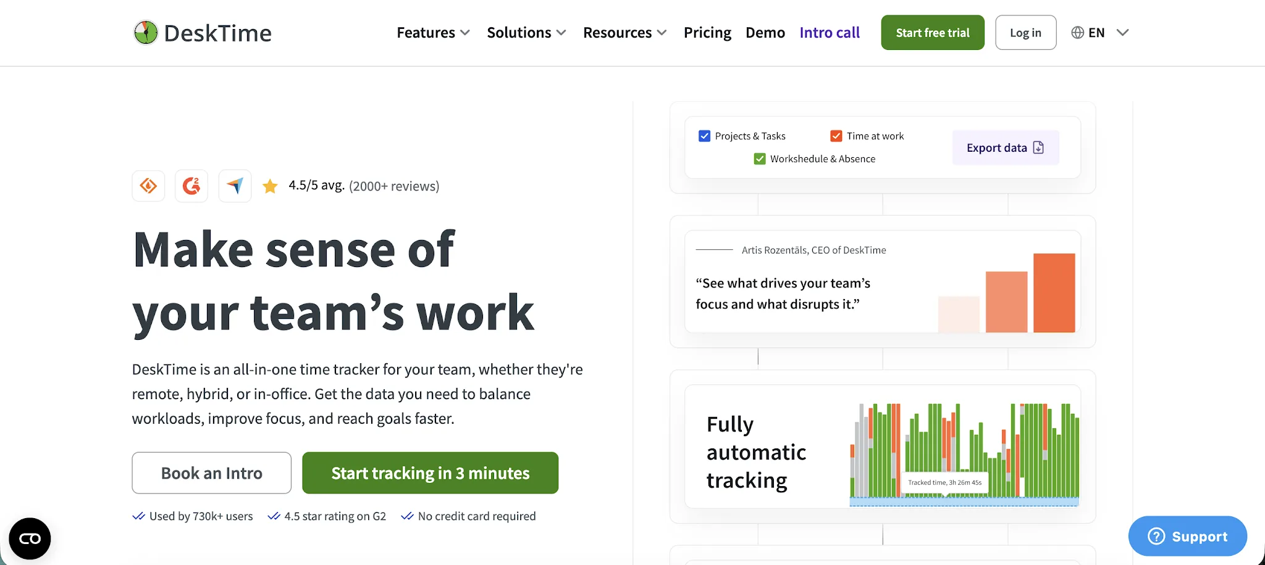Click the 'DeskTime is an all-in-one' description paragraph
The width and height of the screenshot is (1265, 565).
click(x=357, y=394)
